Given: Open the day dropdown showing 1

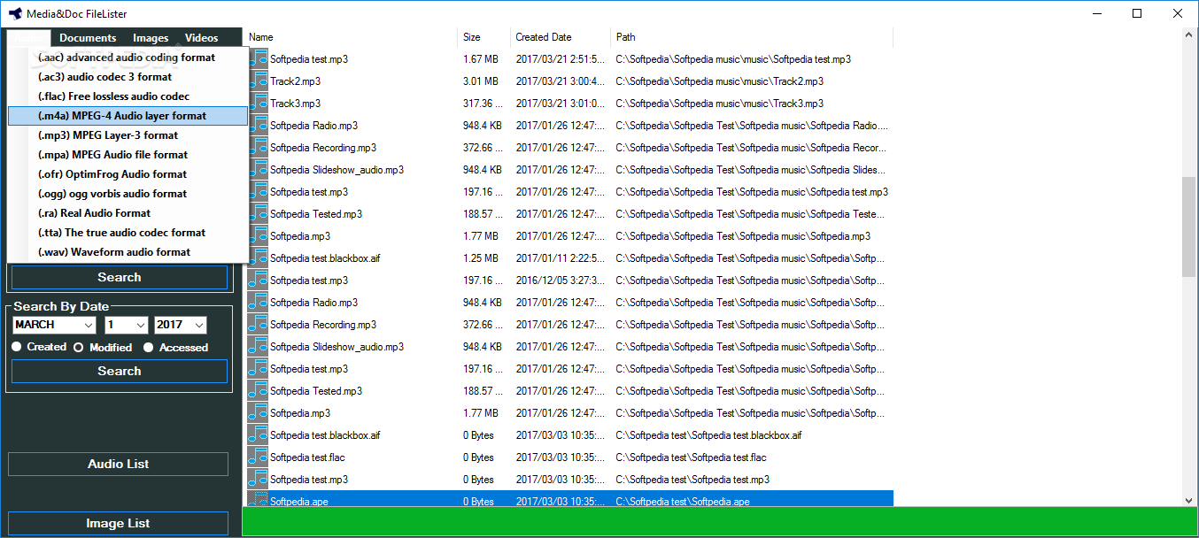Looking at the screenshot, I should (127, 325).
